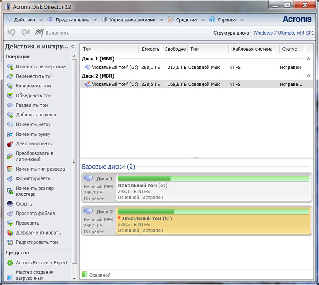Click the Split volume icon (Разделить том)
The width and height of the screenshot is (319, 285).
(x=10, y=105)
